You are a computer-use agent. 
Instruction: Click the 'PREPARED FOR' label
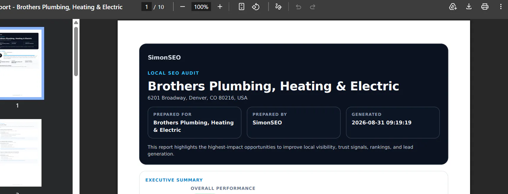(x=172, y=114)
